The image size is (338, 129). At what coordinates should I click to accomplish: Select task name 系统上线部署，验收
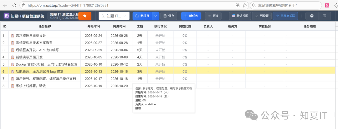click(31, 86)
